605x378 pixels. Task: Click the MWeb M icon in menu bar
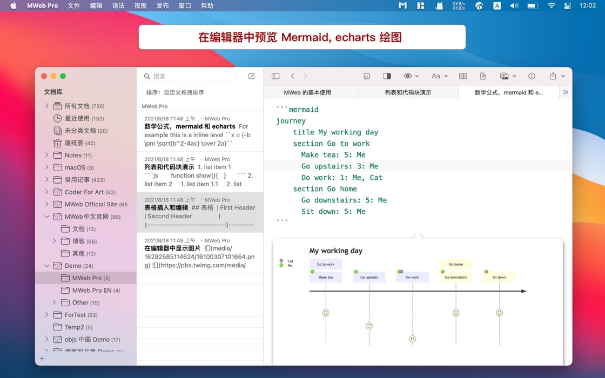pyautogui.click(x=402, y=5)
